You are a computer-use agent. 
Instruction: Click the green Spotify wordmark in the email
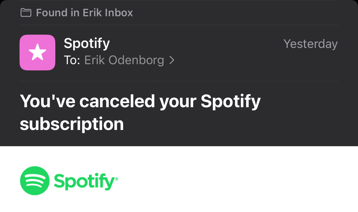click(84, 181)
